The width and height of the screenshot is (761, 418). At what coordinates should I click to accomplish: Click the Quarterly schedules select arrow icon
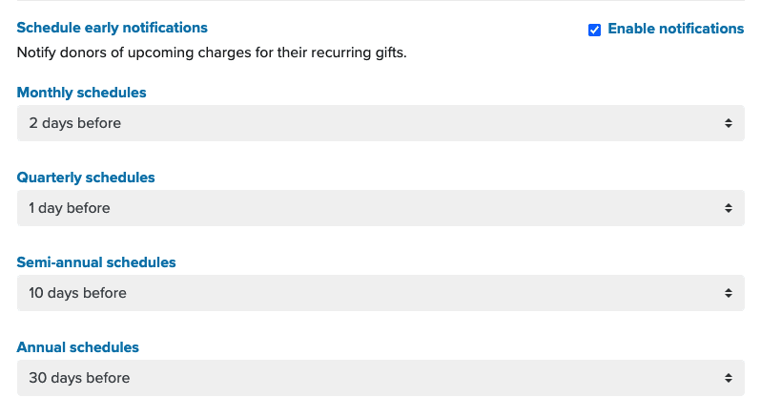tap(729, 208)
